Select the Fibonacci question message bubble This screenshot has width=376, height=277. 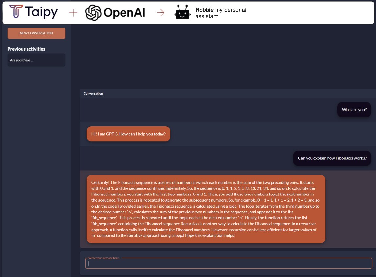[332, 158]
